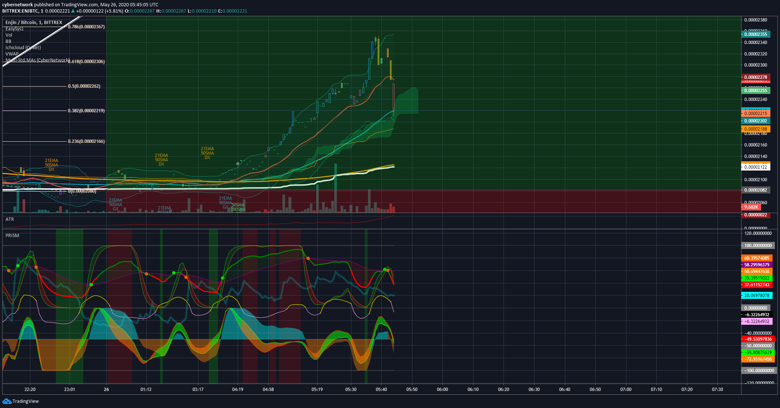Select the 0.382(0.00002219) Fibonacci label
This screenshot has height=408, width=780.
click(x=86, y=111)
